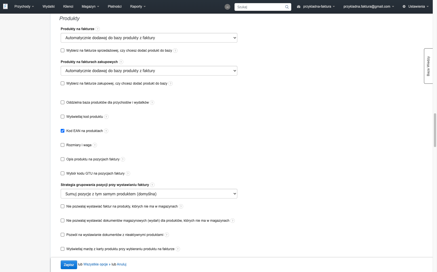Click the Fakturownia logo icon

pyautogui.click(x=5, y=6)
